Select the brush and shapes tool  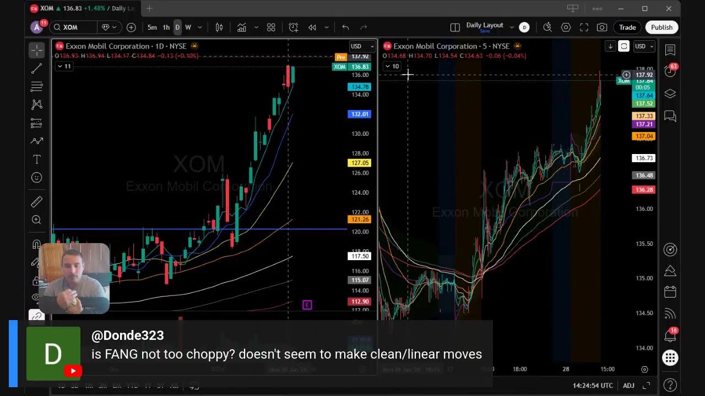pos(36,141)
